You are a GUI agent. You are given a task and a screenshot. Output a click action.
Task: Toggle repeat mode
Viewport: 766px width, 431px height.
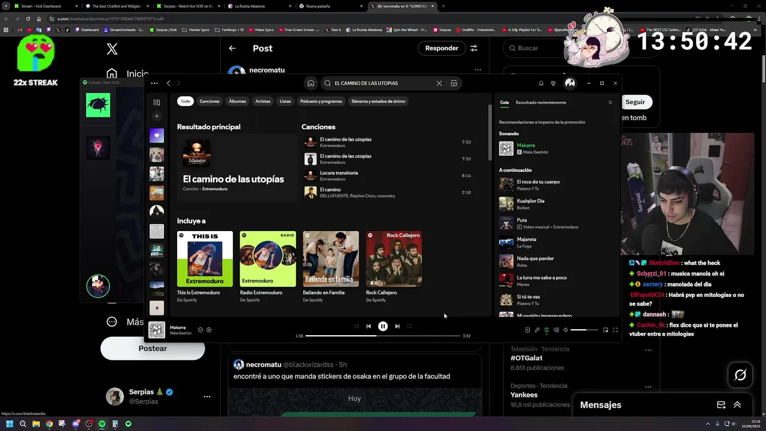[x=410, y=326]
